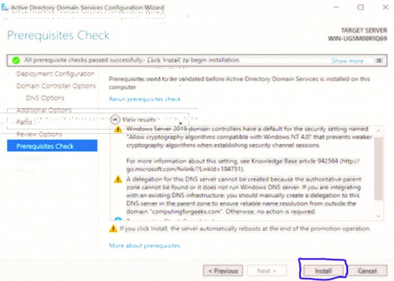This screenshot has height=281, width=394.
Task: Click the wizard app icon in title bar
Action: click(x=6, y=7)
